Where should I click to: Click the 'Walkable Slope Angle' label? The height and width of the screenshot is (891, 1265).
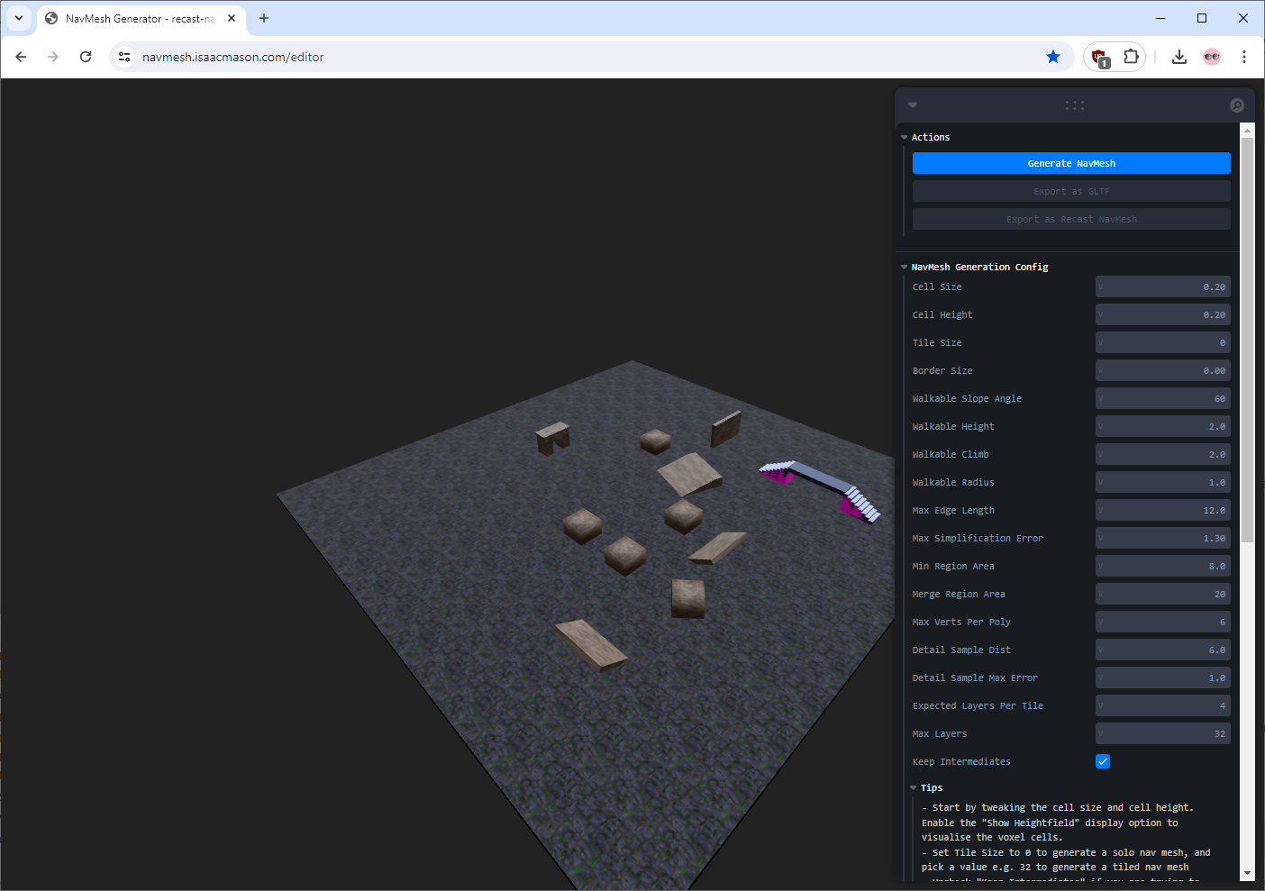tap(967, 398)
